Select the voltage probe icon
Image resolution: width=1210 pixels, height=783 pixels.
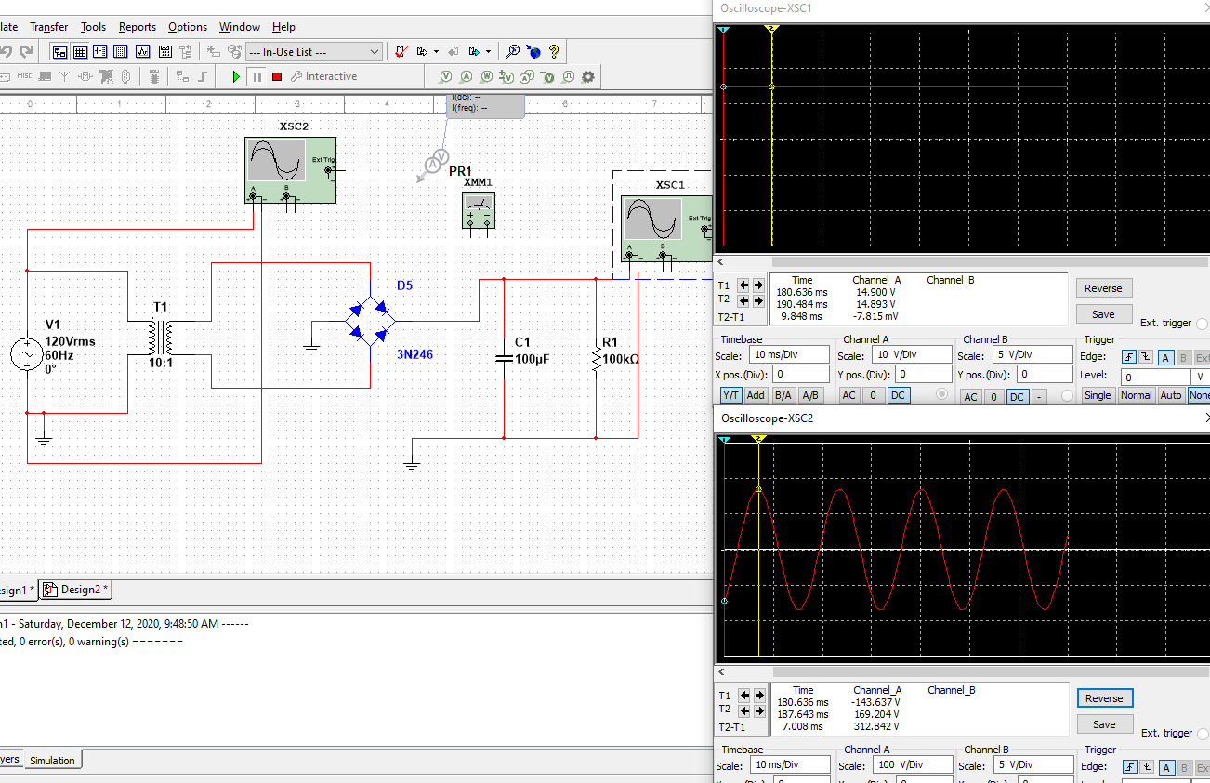(445, 77)
